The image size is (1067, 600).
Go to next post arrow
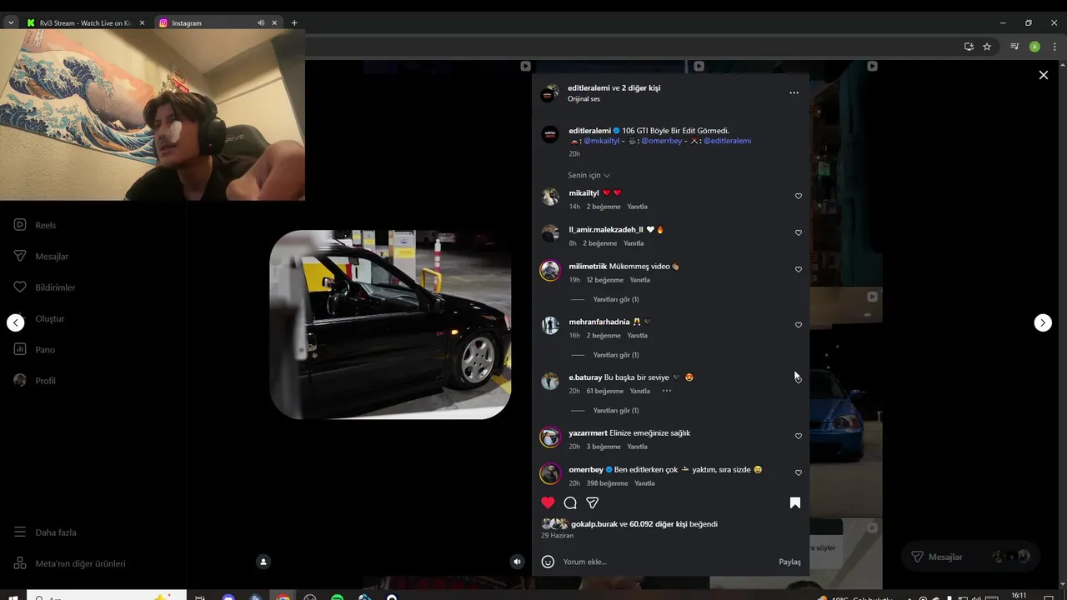point(1043,322)
